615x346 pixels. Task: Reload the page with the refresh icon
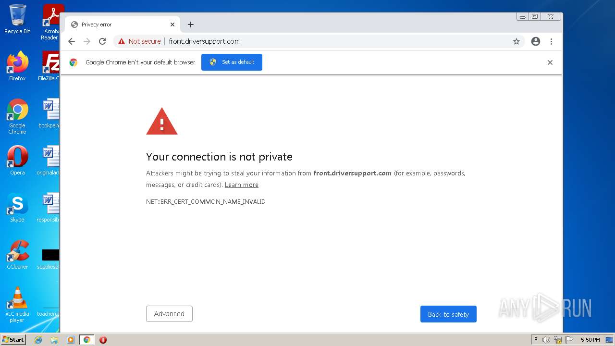point(102,41)
